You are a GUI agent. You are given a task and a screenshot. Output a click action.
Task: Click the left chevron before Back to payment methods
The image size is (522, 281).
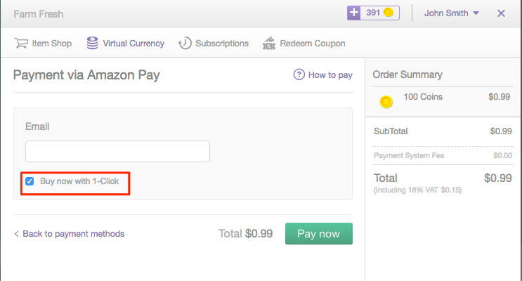click(16, 234)
